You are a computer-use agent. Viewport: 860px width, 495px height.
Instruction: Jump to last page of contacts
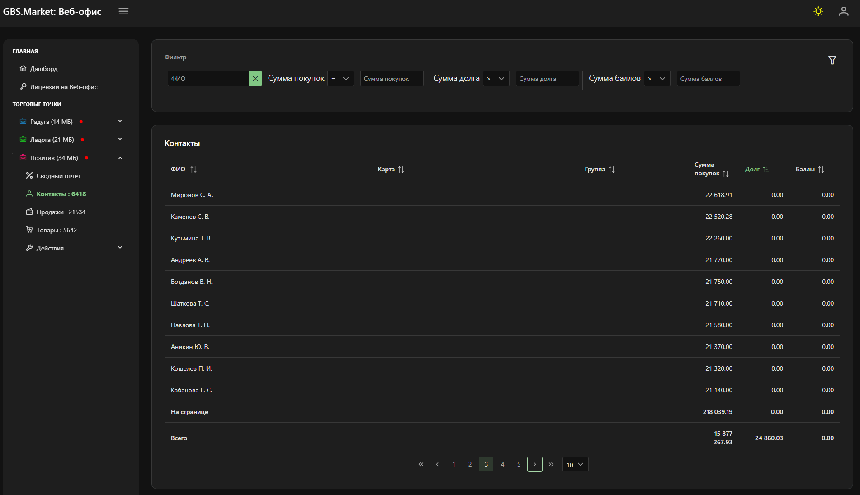551,465
